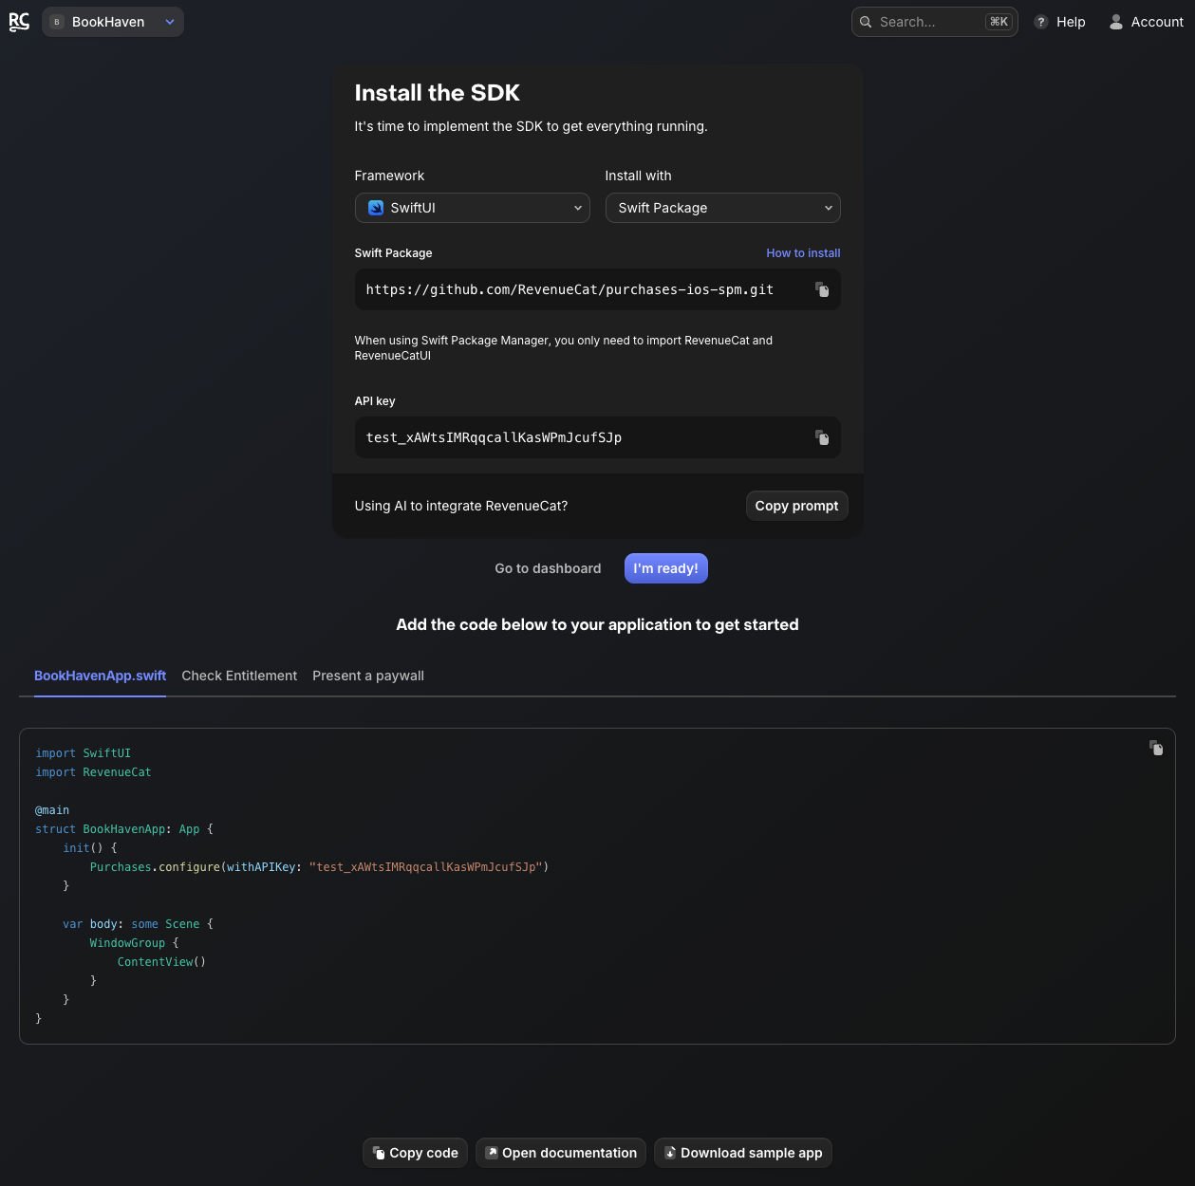Click the Help question mark icon

coord(1041,22)
